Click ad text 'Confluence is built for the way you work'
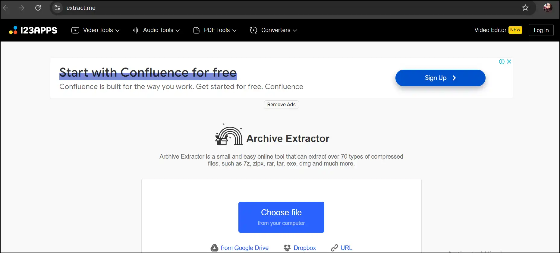Screen dimensions: 560x253 click(x=127, y=87)
